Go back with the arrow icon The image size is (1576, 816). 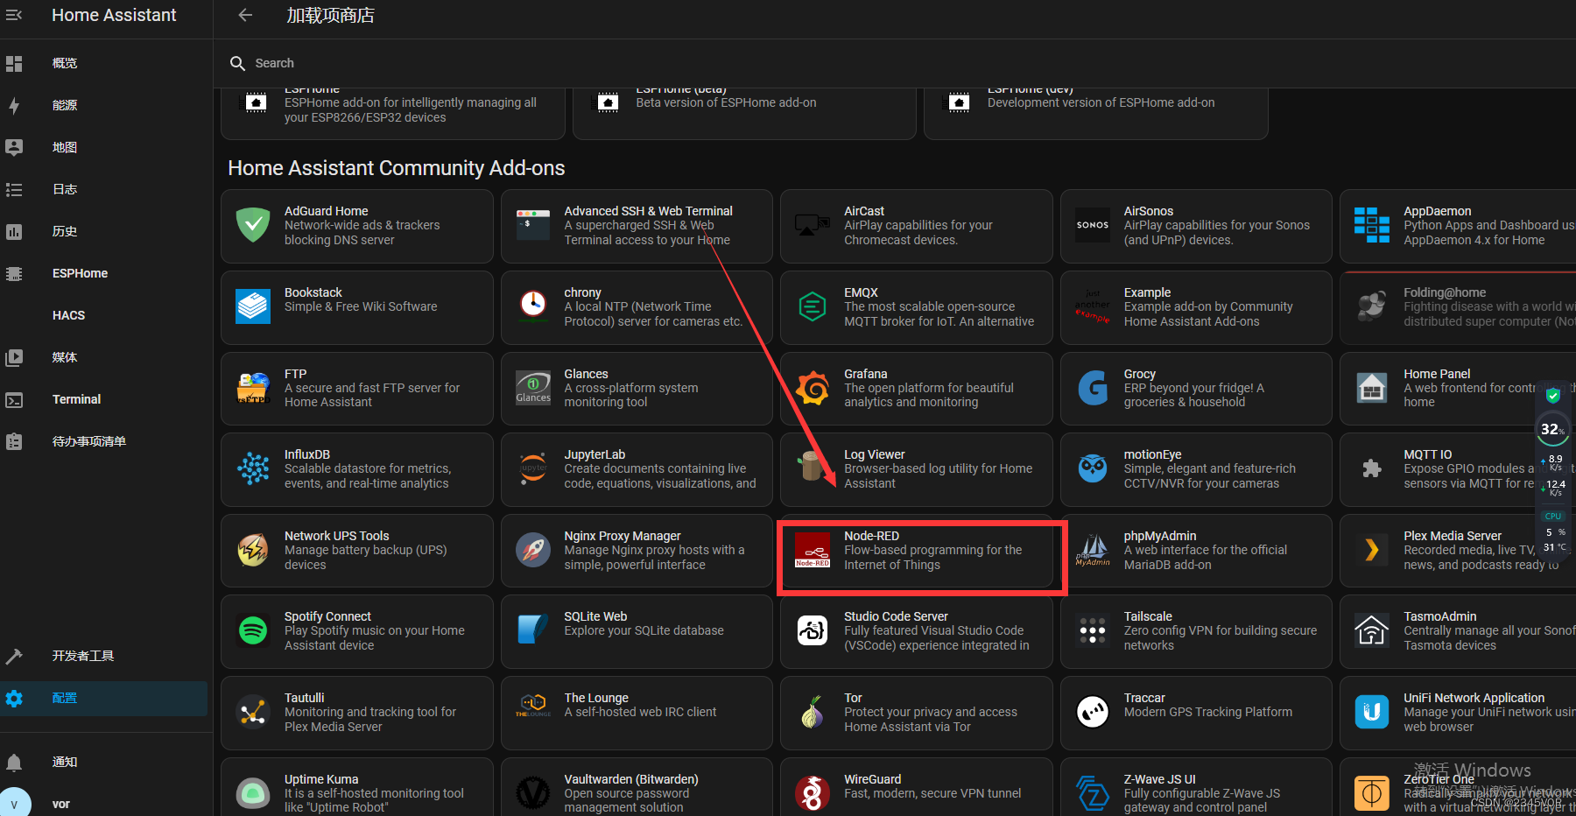[245, 15]
